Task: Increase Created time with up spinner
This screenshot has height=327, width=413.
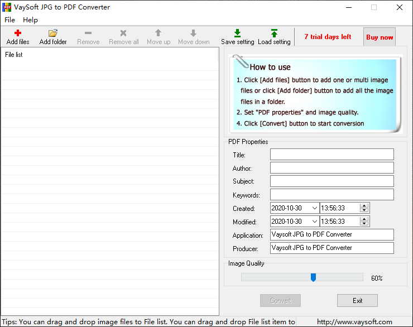Action: (364, 205)
